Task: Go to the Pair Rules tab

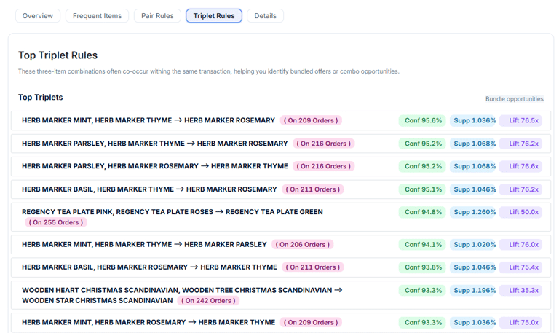Action: coord(157,16)
